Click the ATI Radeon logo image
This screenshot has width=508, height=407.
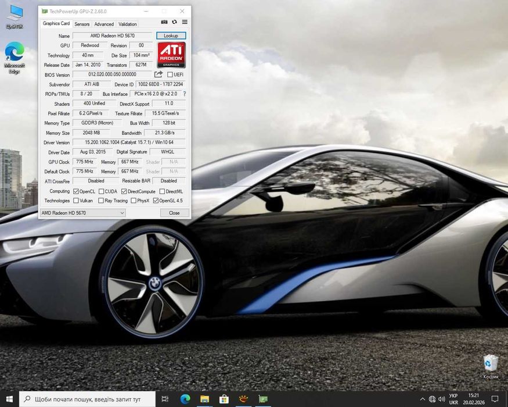[171, 55]
